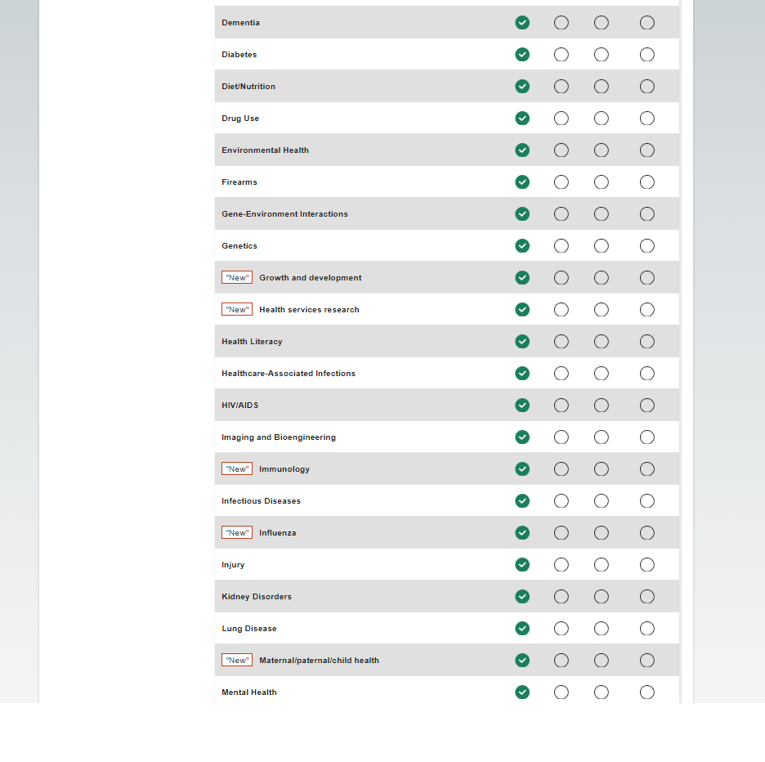765x762 pixels.
Task: Select the last radio option for Drug Use
Action: coord(647,119)
